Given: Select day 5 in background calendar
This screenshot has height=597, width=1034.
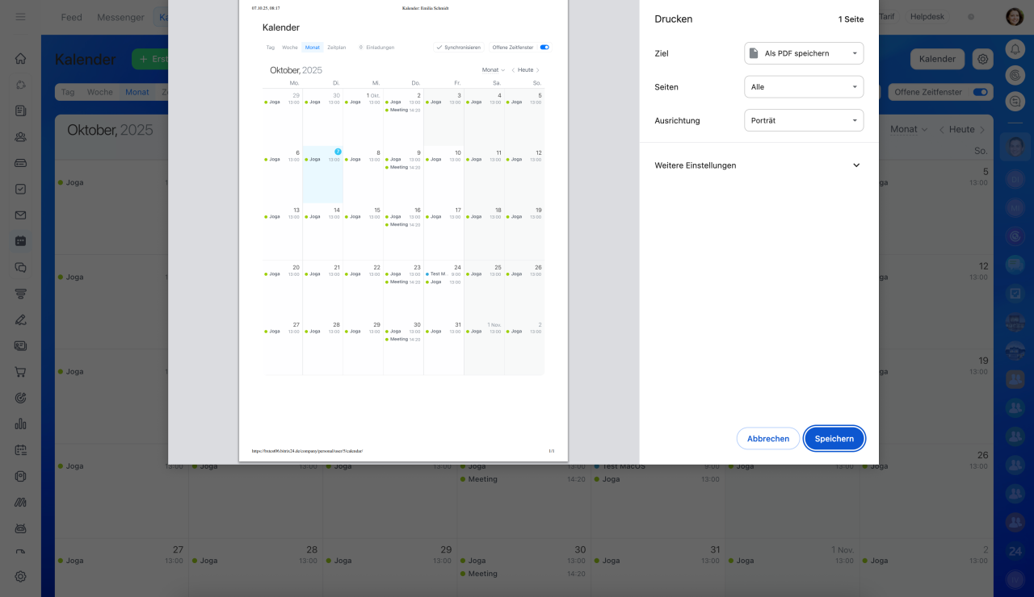Looking at the screenshot, I should pos(986,172).
